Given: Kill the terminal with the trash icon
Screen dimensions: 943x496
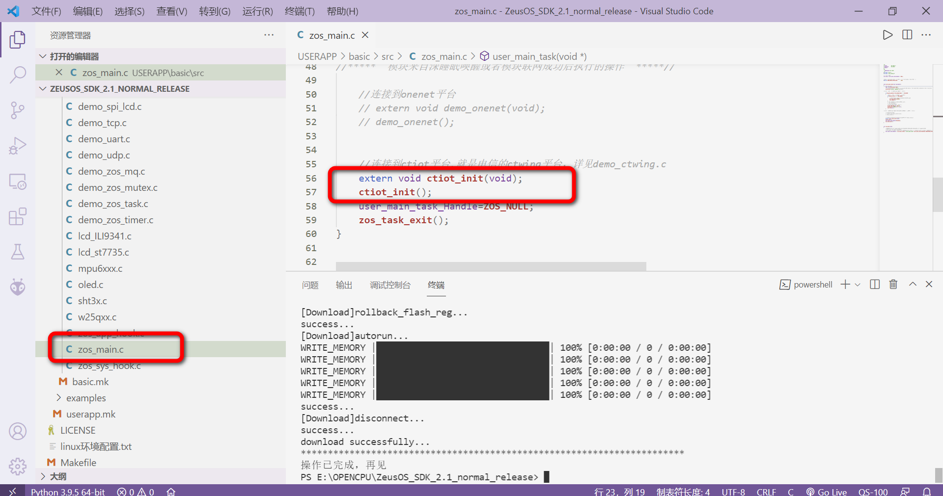Looking at the screenshot, I should coord(893,284).
